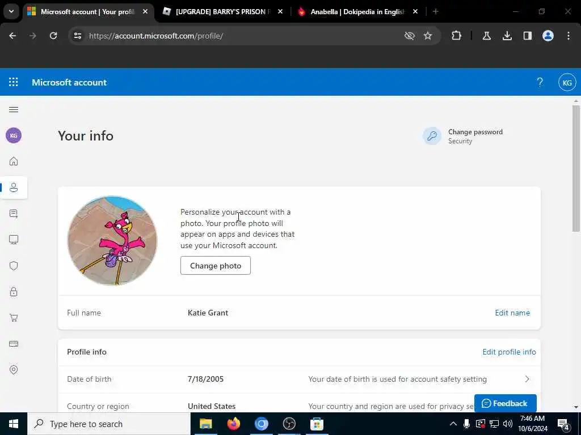Open the notification center icon
Screen dimensions: 581x435
(563, 424)
